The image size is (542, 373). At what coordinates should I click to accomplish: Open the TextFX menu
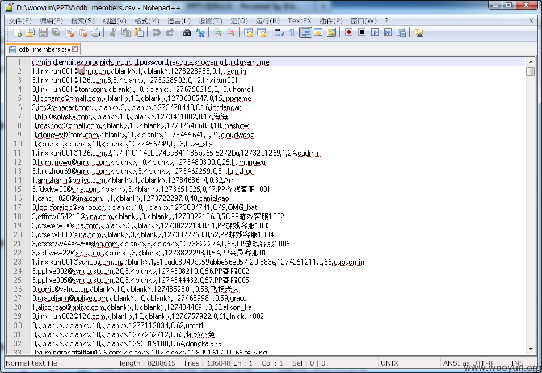coord(299,21)
